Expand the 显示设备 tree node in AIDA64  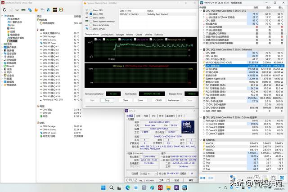click(x=2, y=54)
